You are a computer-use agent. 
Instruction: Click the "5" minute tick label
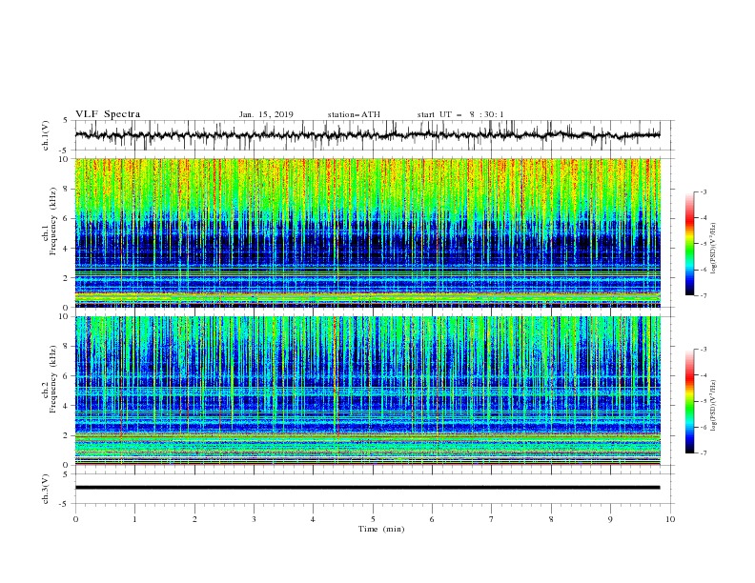tap(373, 519)
